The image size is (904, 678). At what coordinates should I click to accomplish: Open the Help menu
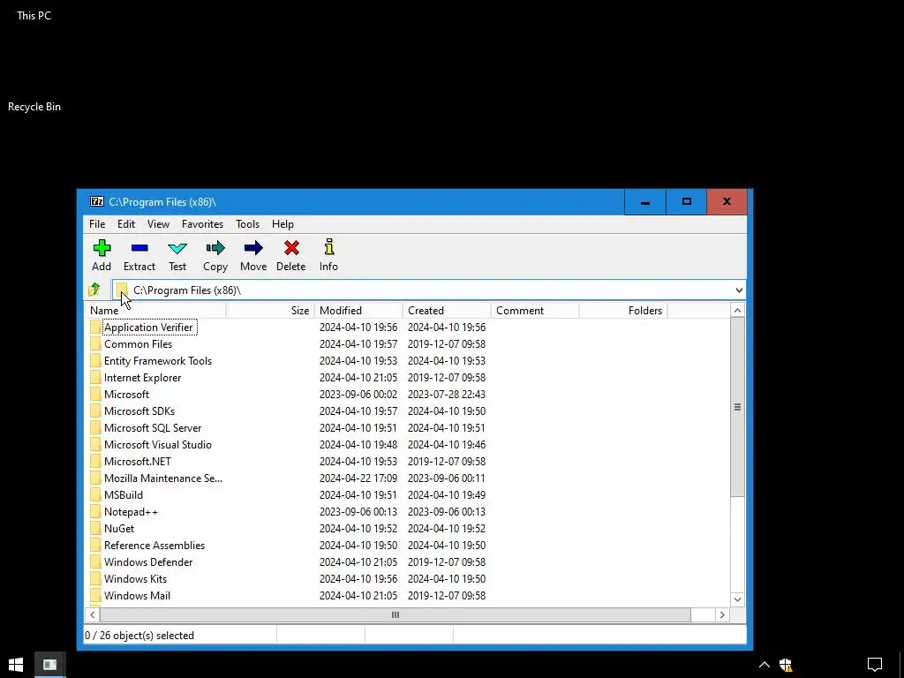coord(282,224)
